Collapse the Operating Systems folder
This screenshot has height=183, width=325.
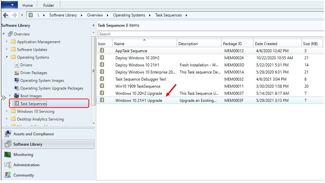[7, 57]
